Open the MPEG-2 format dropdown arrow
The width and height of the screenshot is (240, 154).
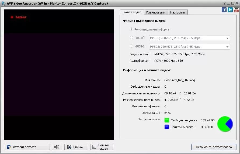227,47
